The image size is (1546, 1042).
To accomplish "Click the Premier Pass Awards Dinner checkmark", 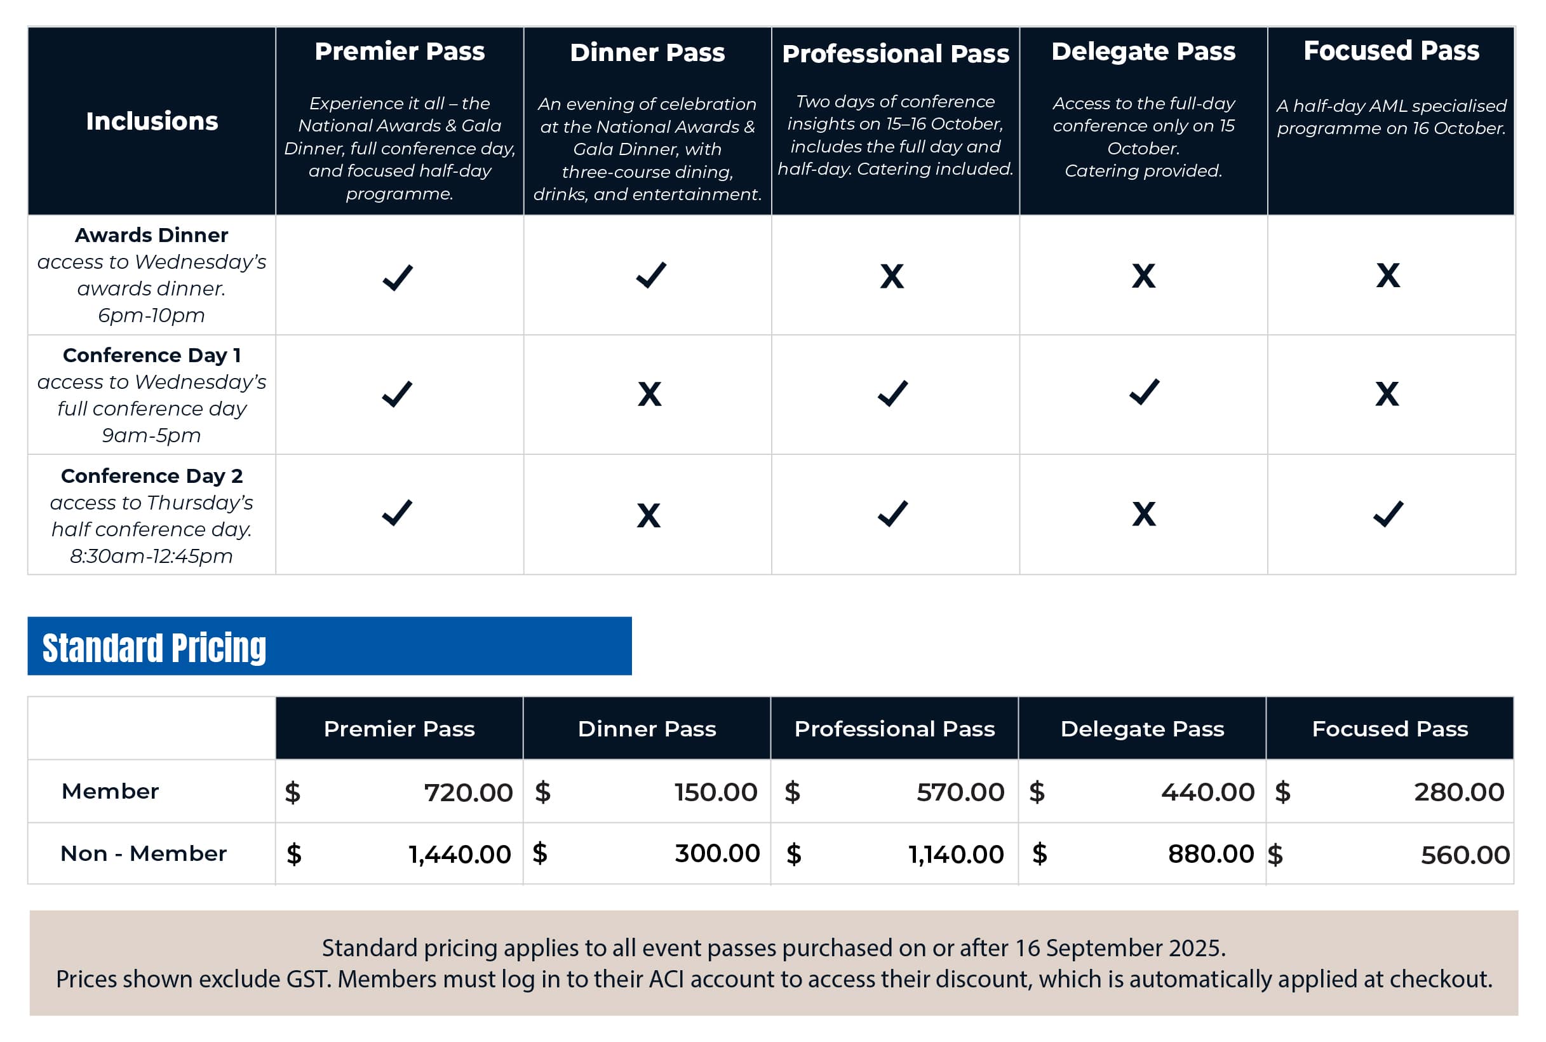I will (x=397, y=277).
